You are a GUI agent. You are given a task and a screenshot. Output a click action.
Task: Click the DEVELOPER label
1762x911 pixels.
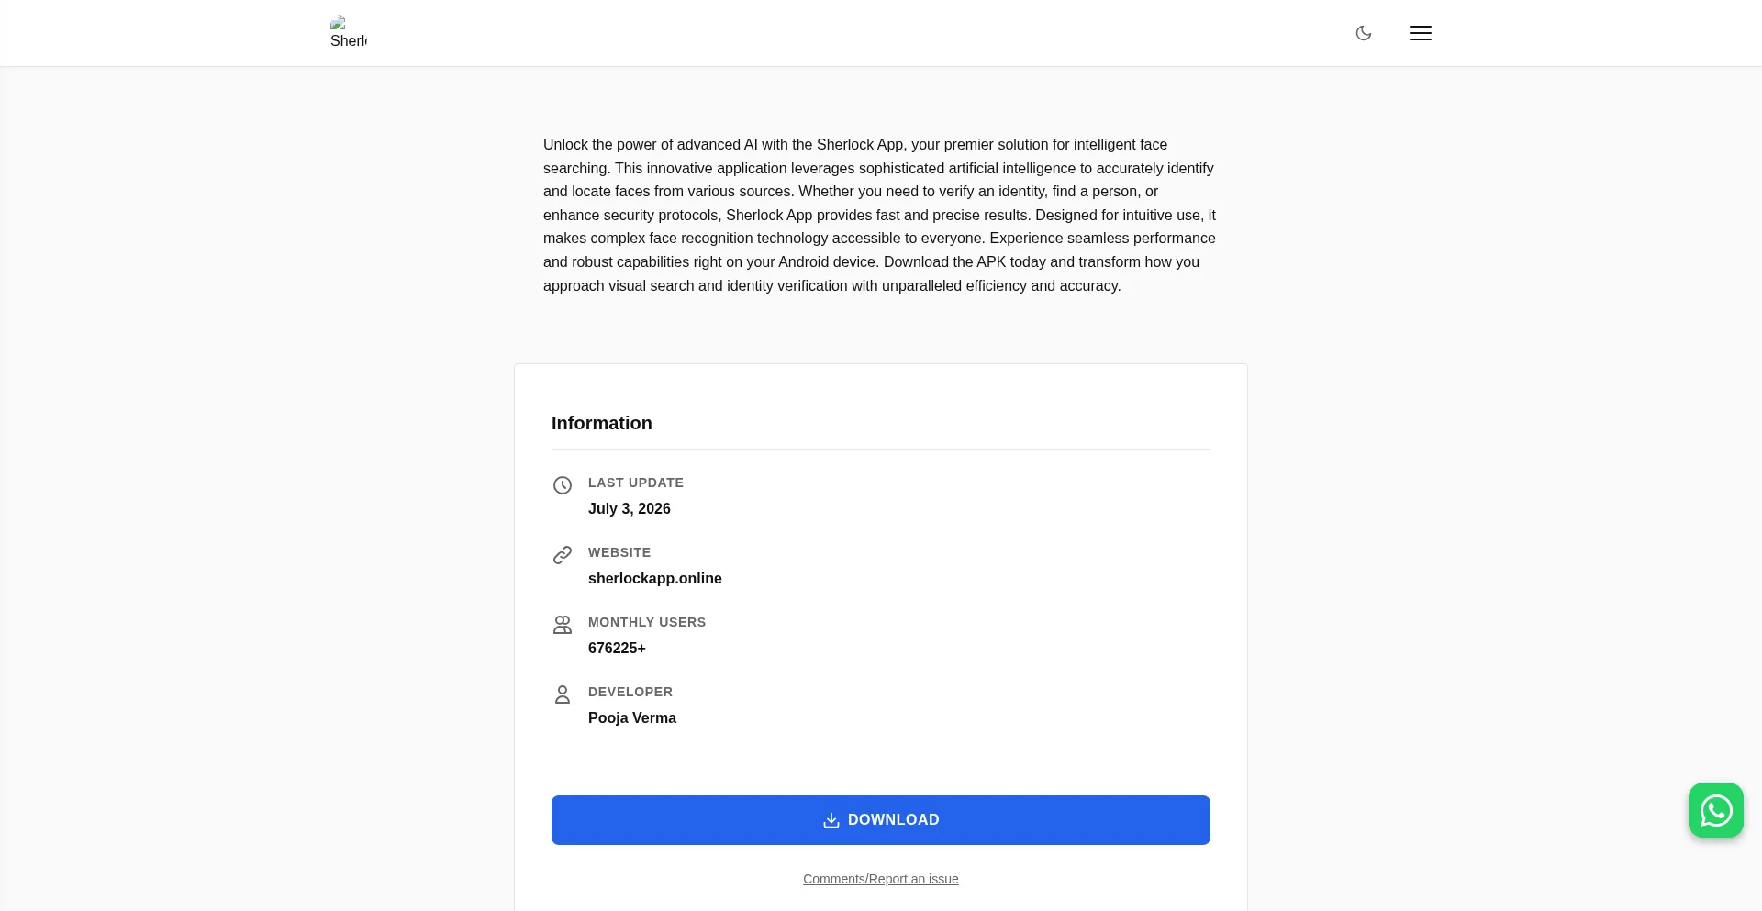(x=630, y=692)
